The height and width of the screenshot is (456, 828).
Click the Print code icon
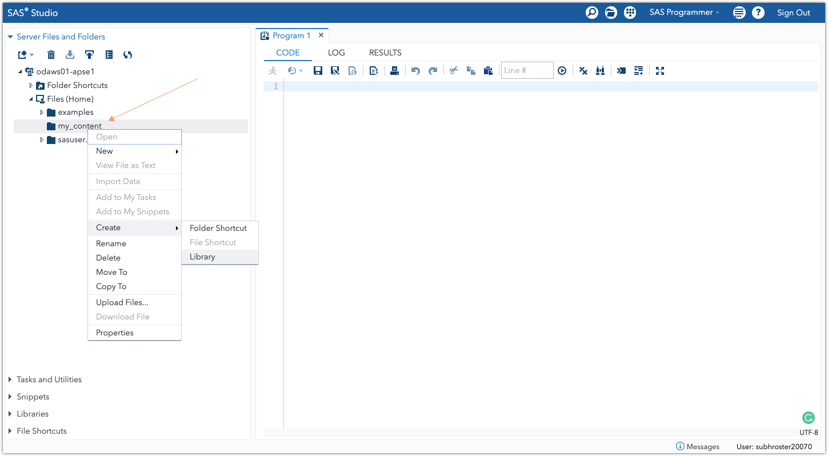394,71
